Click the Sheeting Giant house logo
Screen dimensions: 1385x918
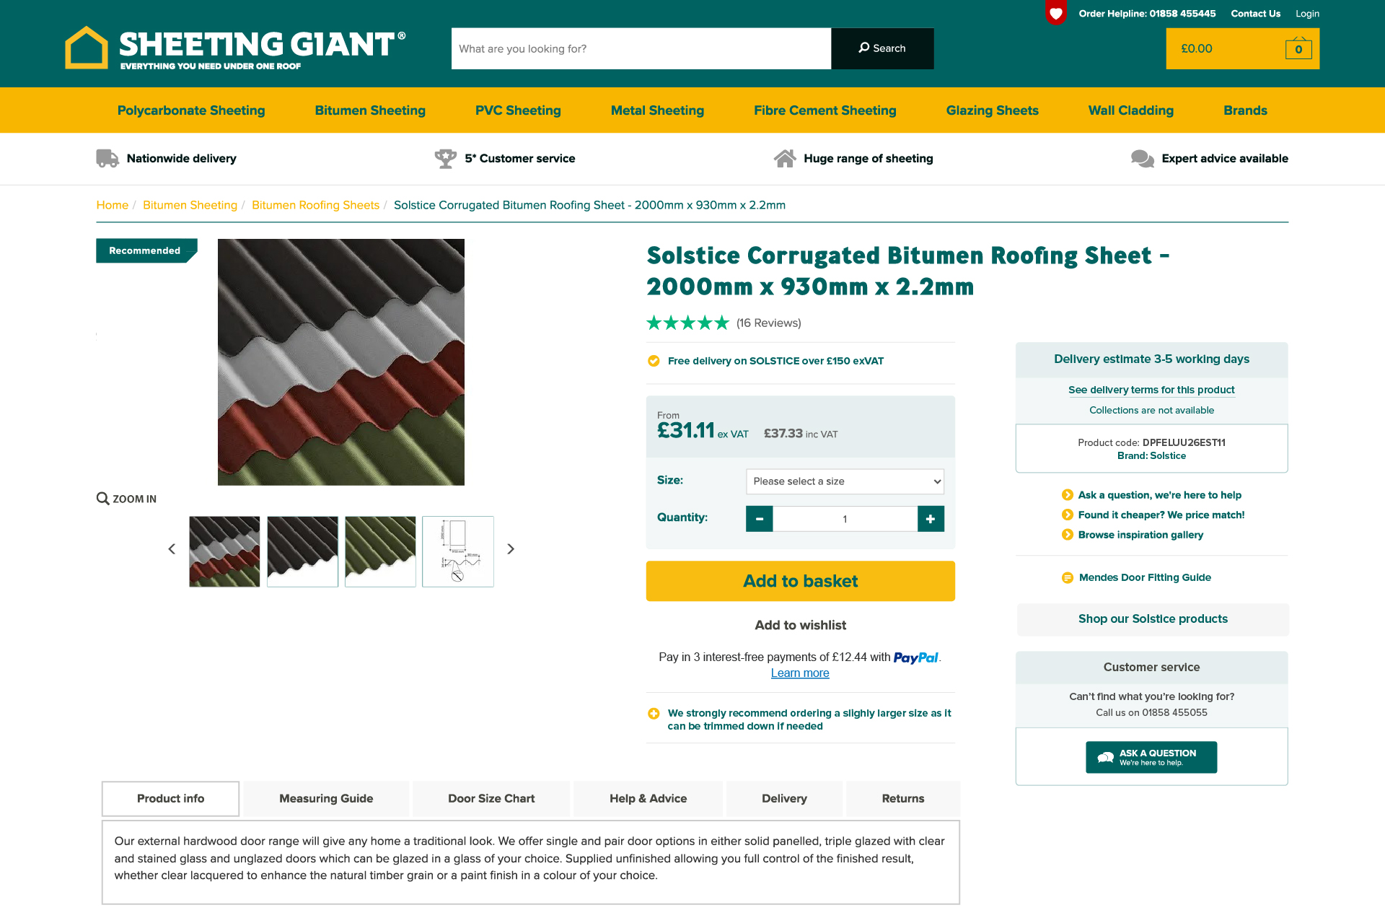click(x=87, y=48)
